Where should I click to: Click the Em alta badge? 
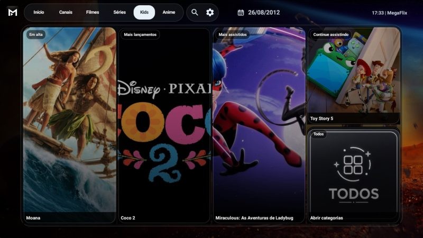(36, 34)
